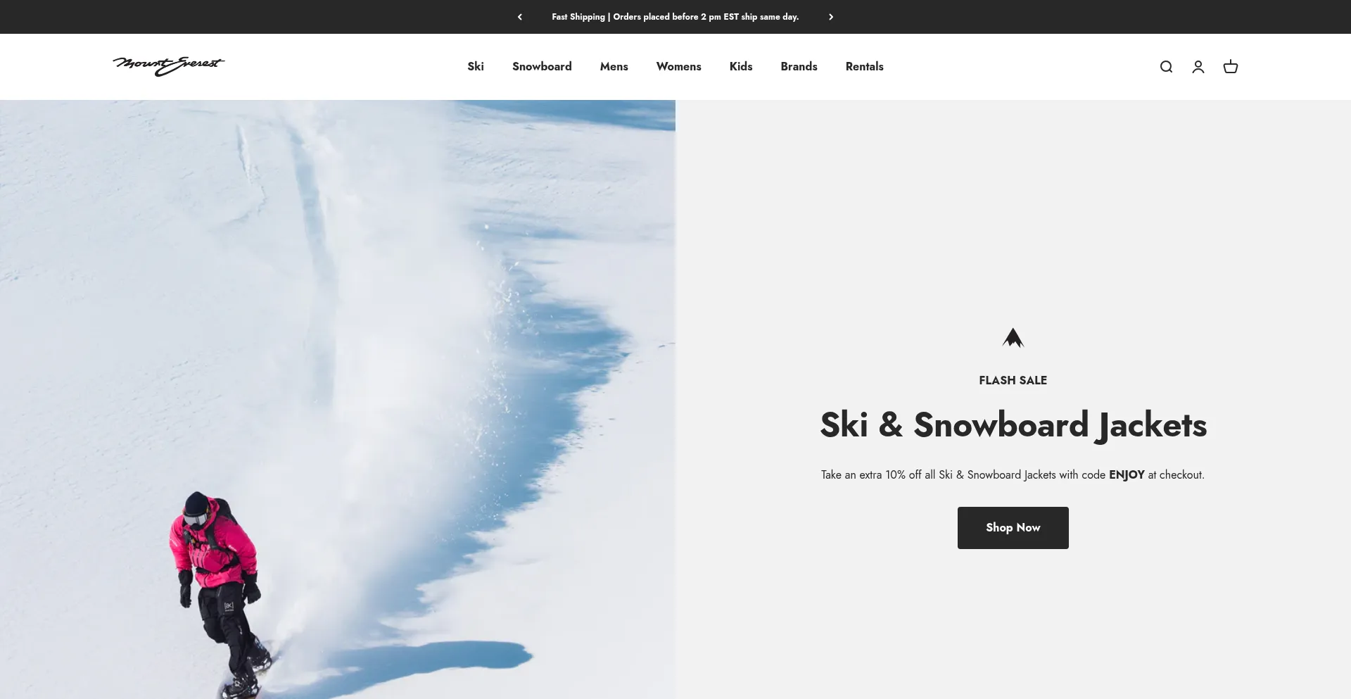Viewport: 1351px width, 699px height.
Task: Click the snowboarder hero image
Action: point(338,399)
